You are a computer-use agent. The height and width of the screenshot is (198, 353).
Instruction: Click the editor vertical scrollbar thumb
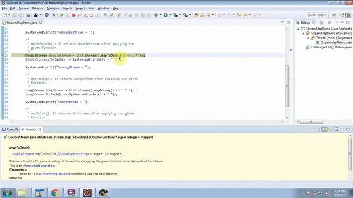pyautogui.click(x=287, y=86)
